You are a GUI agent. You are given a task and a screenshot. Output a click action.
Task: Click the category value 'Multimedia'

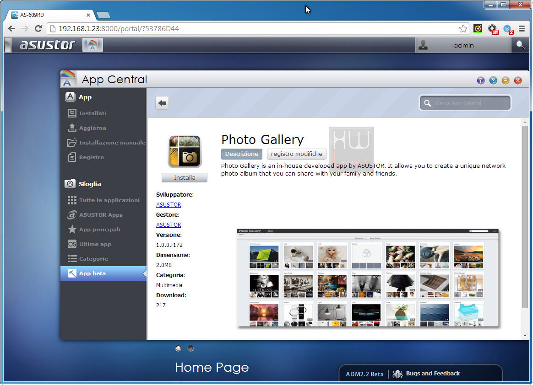(x=169, y=285)
